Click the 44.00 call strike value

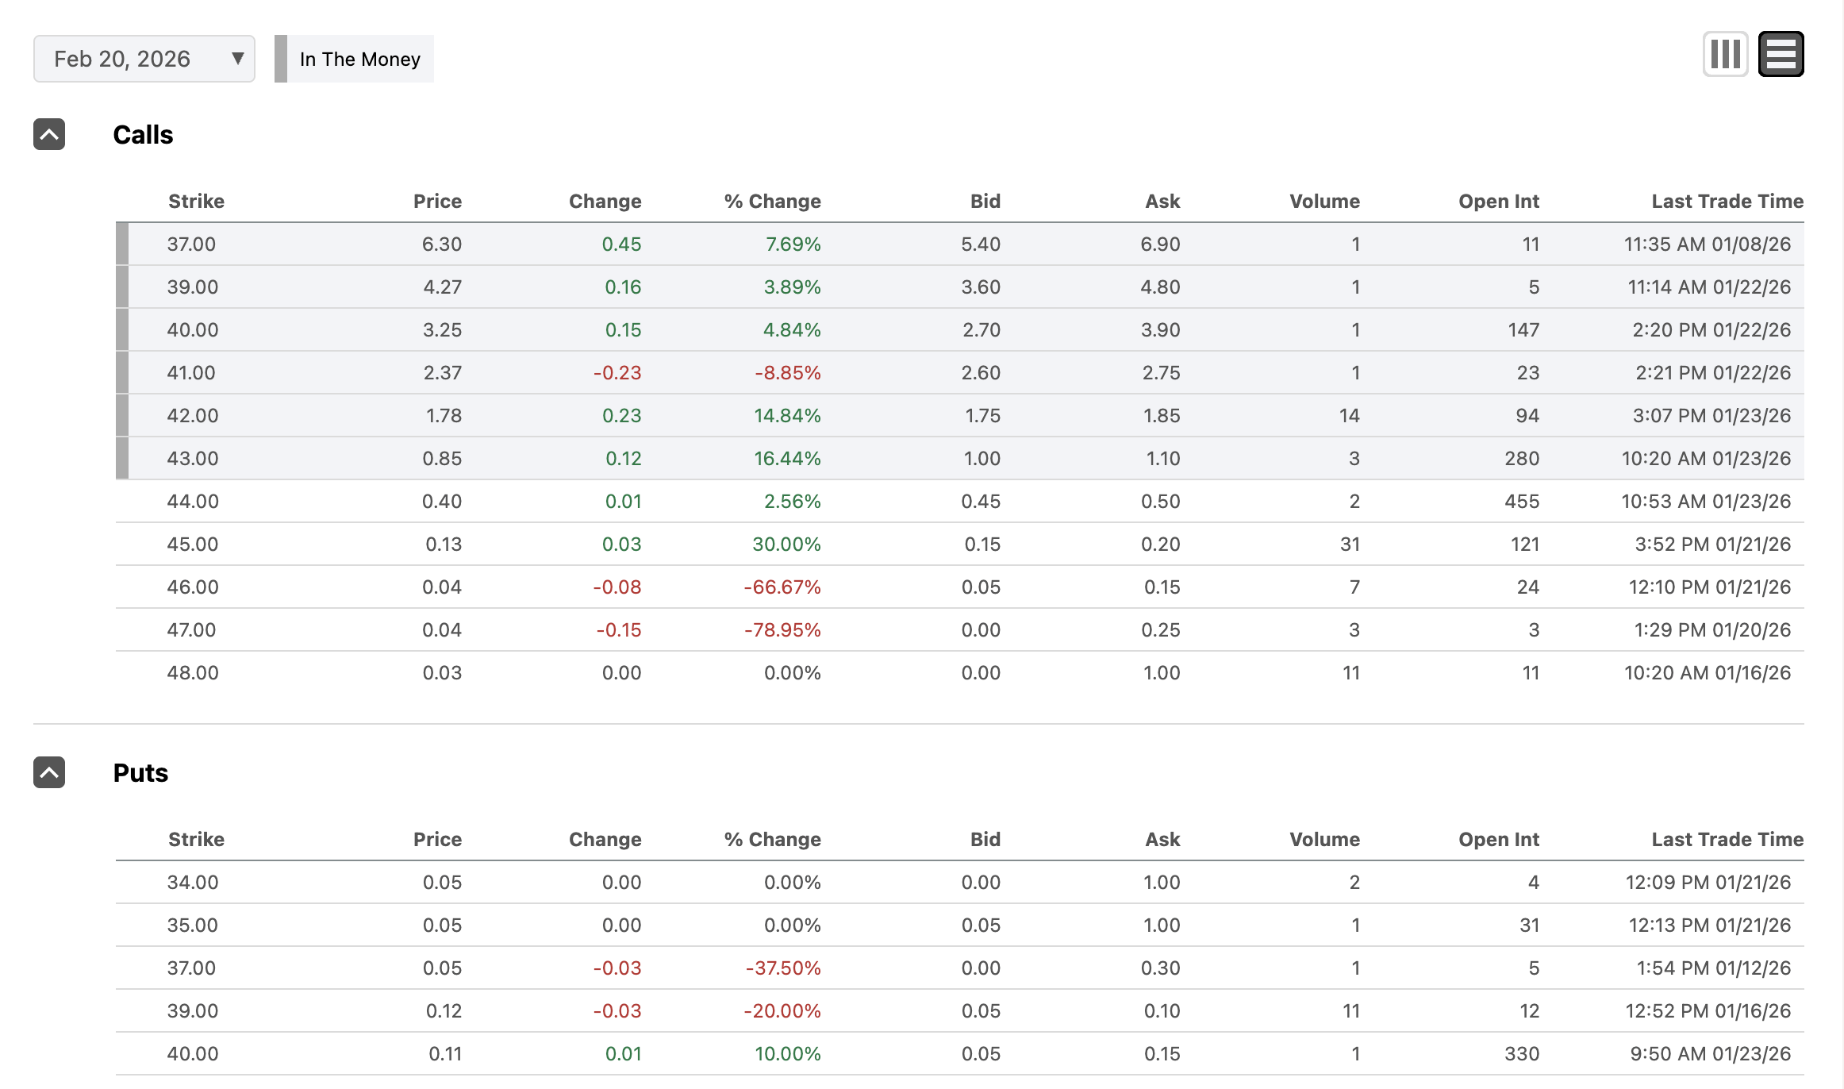pos(192,502)
